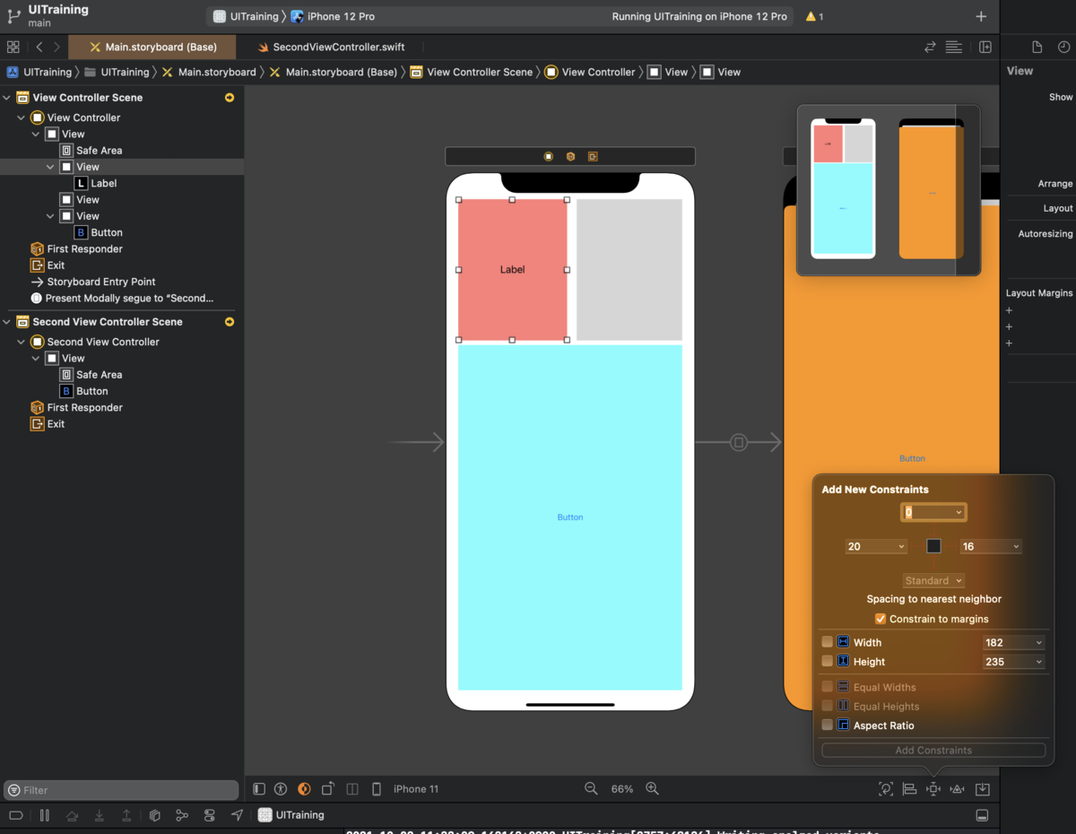Toggle Constrain to margins checkbox
Screen dimensions: 1076x834
click(881, 619)
